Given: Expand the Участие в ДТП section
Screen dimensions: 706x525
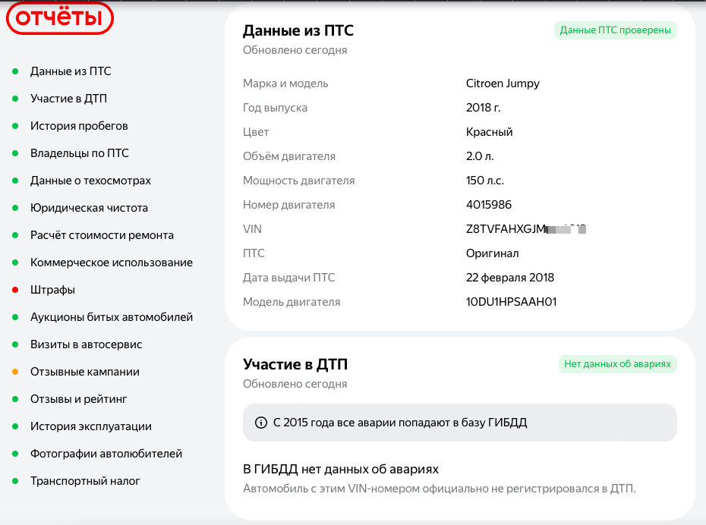Looking at the screenshot, I should pos(295,364).
